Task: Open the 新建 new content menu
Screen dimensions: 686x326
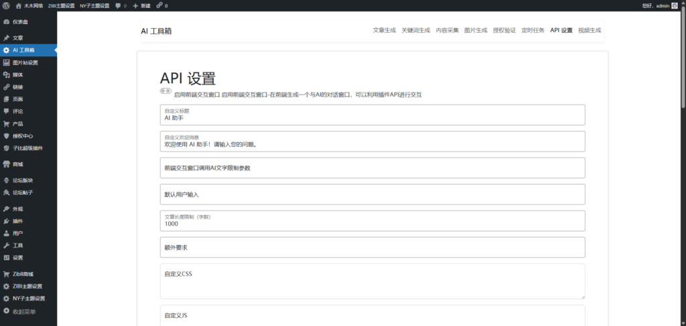Action: (x=143, y=5)
